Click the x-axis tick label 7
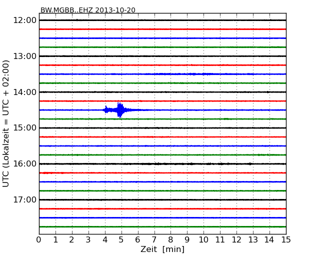Image resolution: width=325 pixels, height=260 pixels. tap(154, 240)
